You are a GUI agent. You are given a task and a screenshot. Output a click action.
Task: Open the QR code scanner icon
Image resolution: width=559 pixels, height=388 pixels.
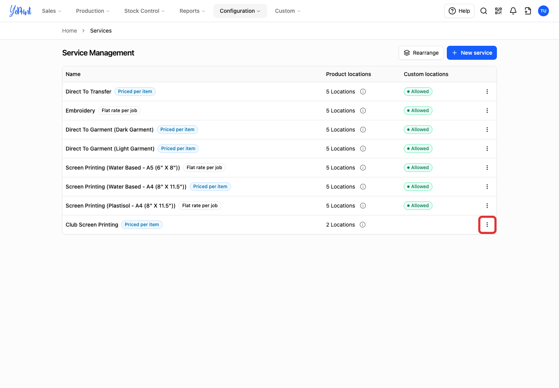(x=498, y=11)
